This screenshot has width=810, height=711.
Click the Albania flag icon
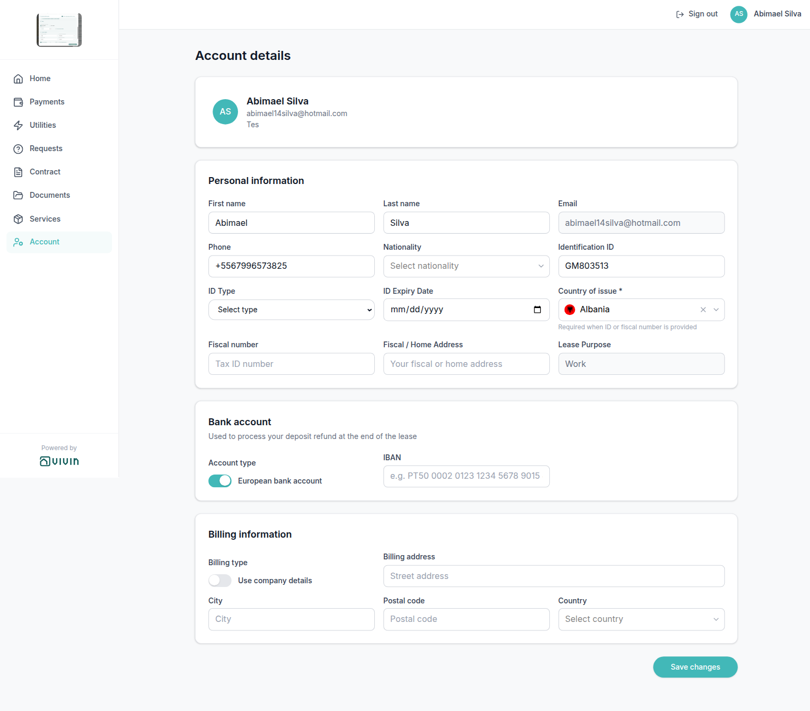570,310
